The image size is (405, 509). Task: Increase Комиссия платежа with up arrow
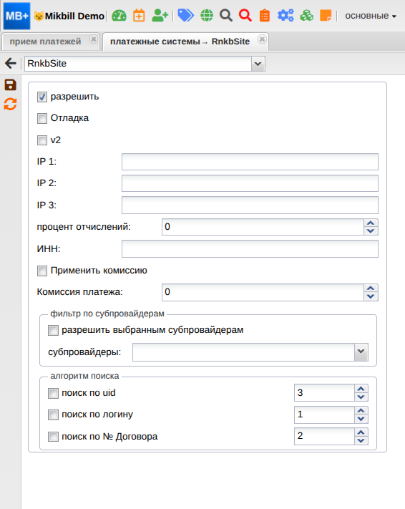pos(371,289)
